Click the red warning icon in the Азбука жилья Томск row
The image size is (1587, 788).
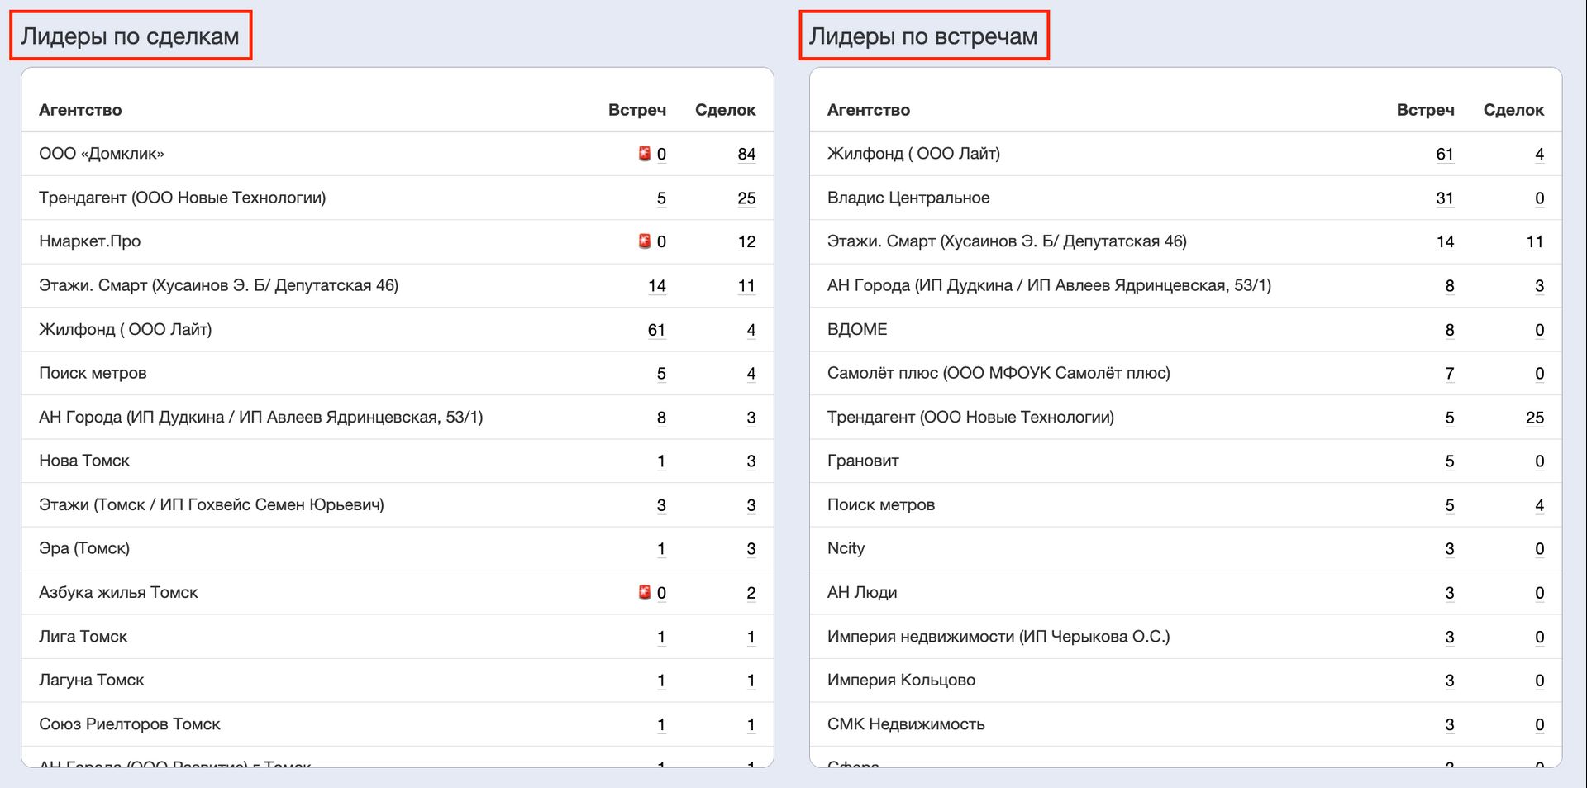[645, 592]
